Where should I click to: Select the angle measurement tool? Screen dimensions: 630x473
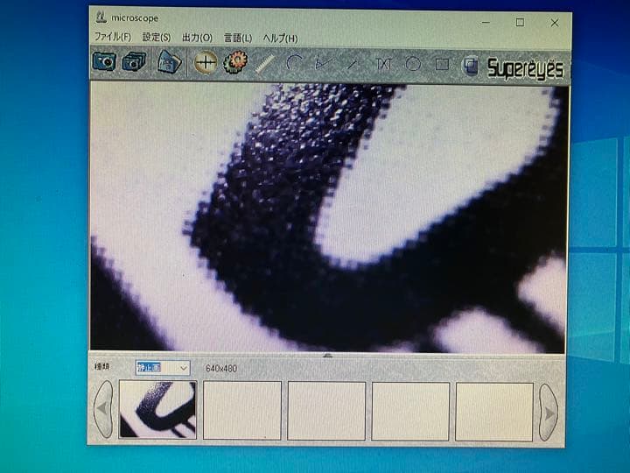tap(324, 63)
